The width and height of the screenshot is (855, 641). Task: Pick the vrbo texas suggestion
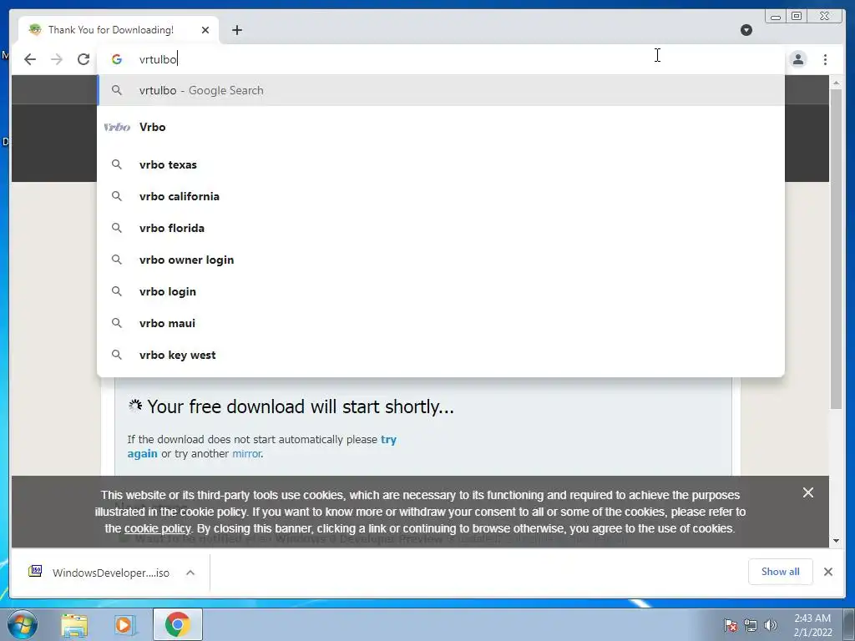(x=441, y=164)
